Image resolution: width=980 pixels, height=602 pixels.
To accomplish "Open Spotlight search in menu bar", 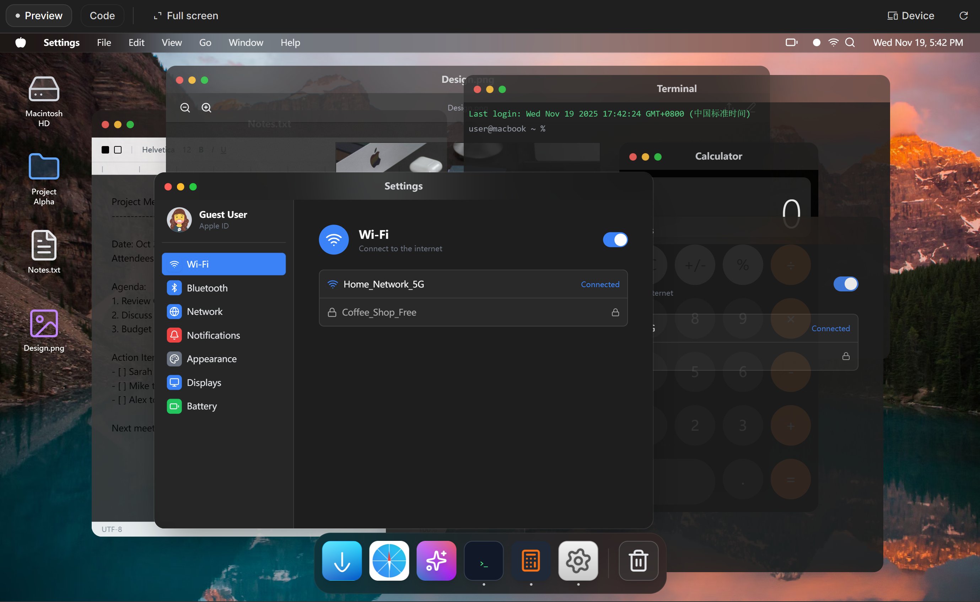I will (850, 43).
